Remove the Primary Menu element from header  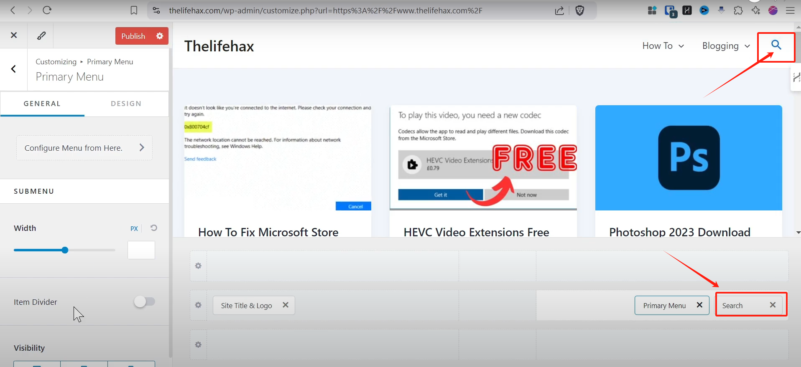[699, 305]
